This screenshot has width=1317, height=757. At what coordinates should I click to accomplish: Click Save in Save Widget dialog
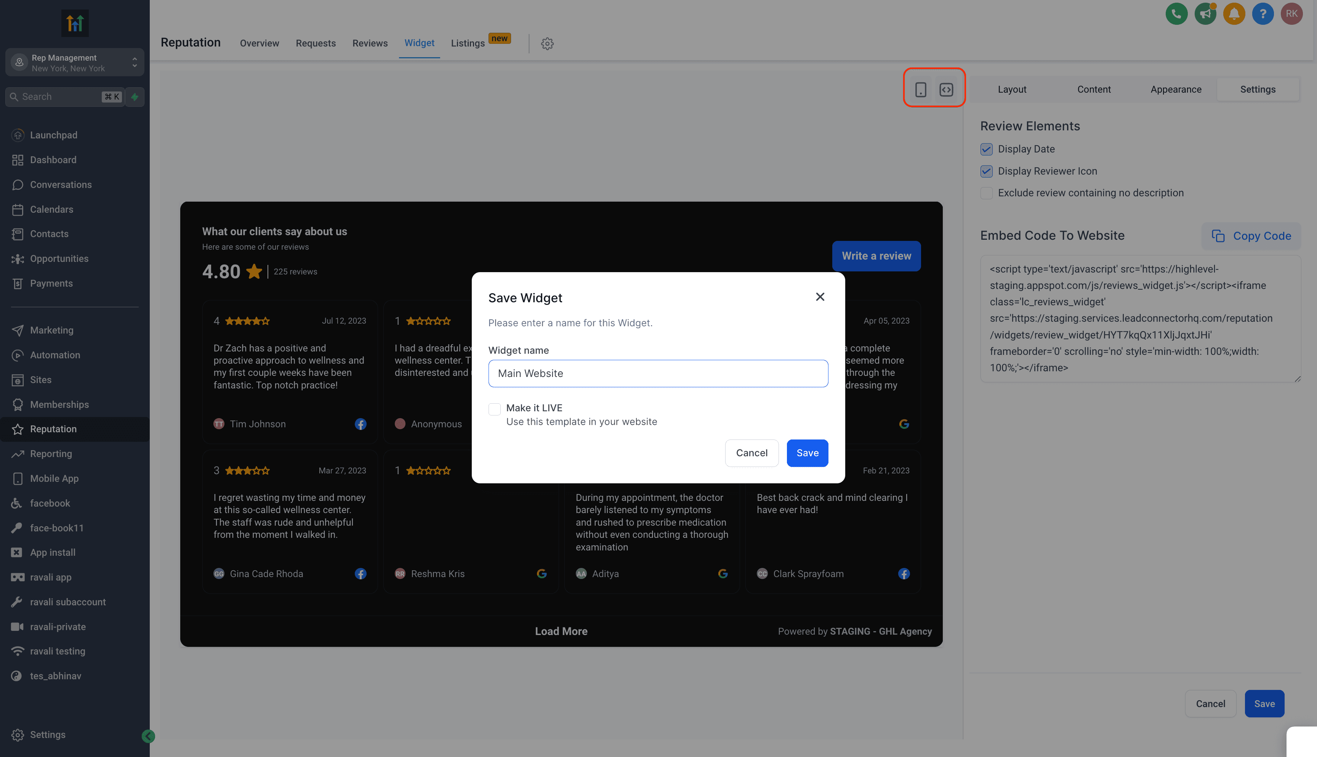point(807,453)
